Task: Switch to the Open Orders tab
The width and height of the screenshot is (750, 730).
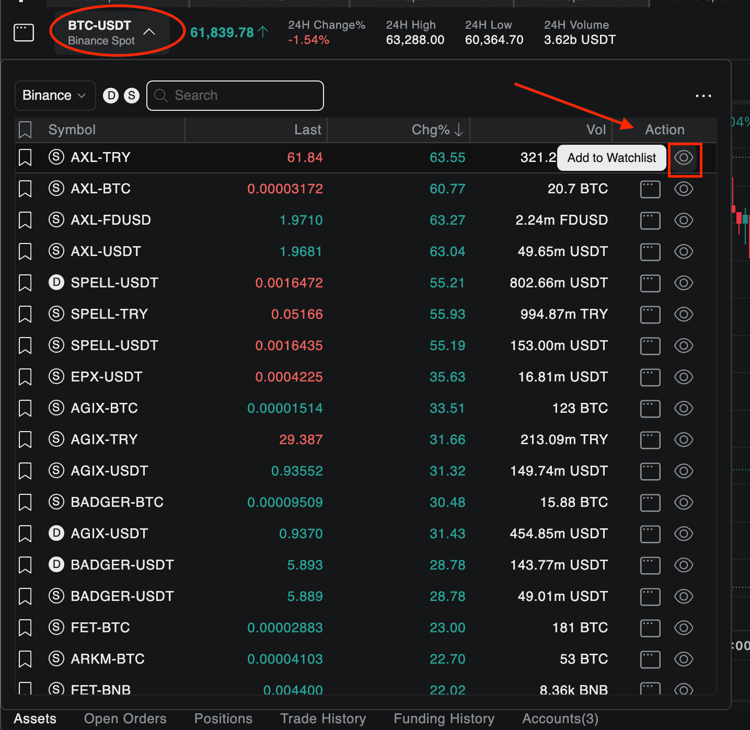Action: tap(125, 719)
